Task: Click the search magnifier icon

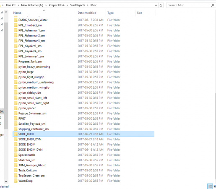Action: (x=213, y=5)
